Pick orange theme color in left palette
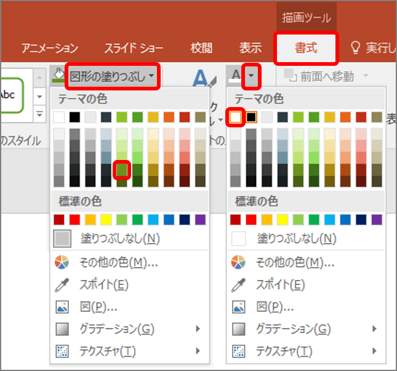The width and height of the screenshot is (397, 371). tap(169, 118)
